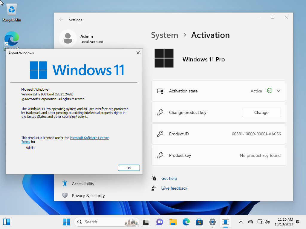Click the Settings back arrow
Viewport: 306px width, 229px height.
(61, 20)
